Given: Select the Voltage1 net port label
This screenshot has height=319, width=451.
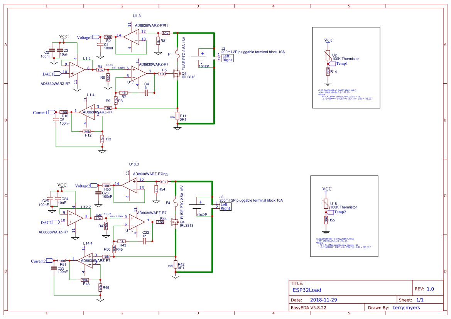Looking at the screenshot, I should point(89,37).
